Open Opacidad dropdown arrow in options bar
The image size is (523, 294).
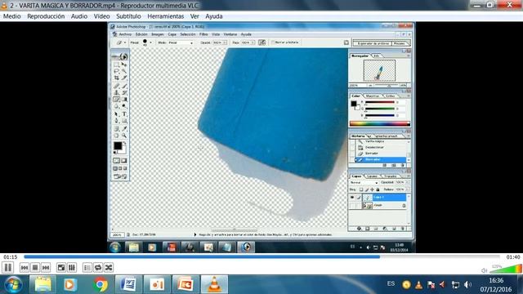[225, 42]
